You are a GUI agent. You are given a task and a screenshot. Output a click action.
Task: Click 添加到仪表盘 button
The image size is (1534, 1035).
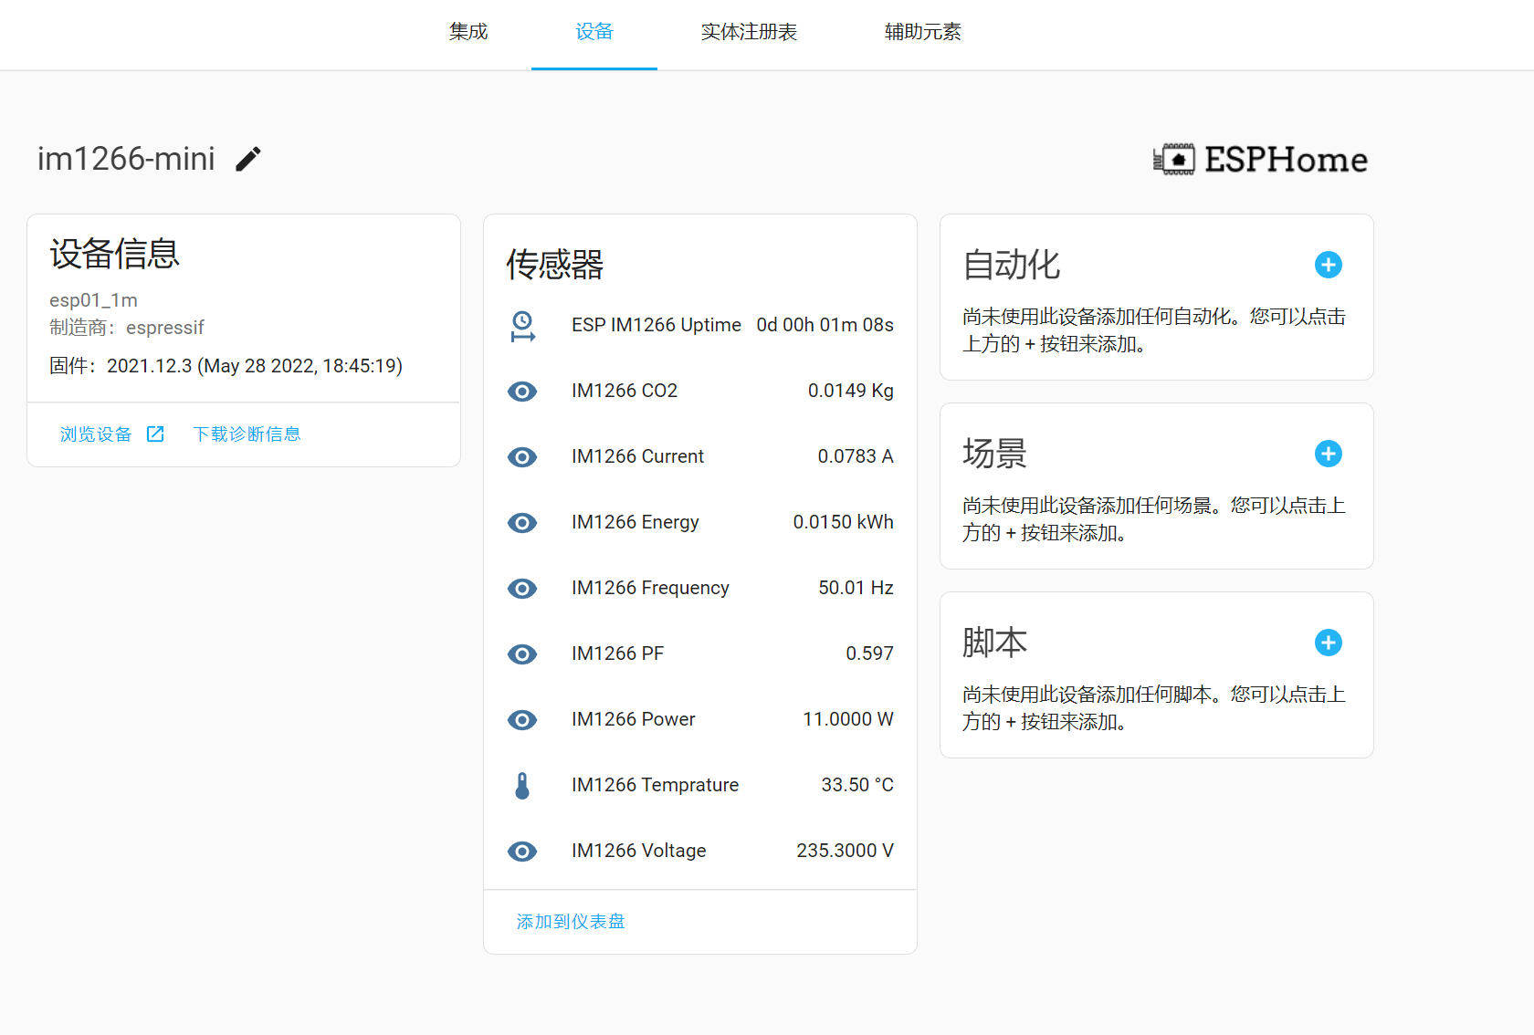[x=571, y=922]
